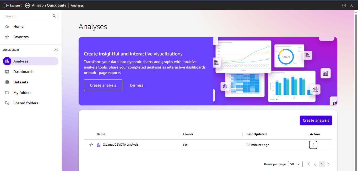Screen dimensions: 358x171
Task: Open the actions menu for CleanedCSVDTA analysis
Action: point(313,145)
